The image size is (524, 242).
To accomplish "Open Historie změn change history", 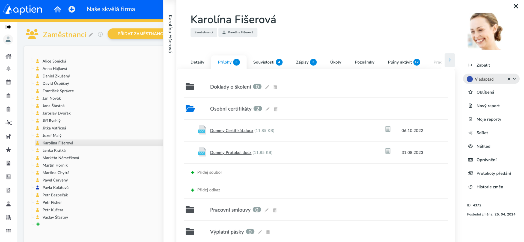I will click(x=486, y=187).
